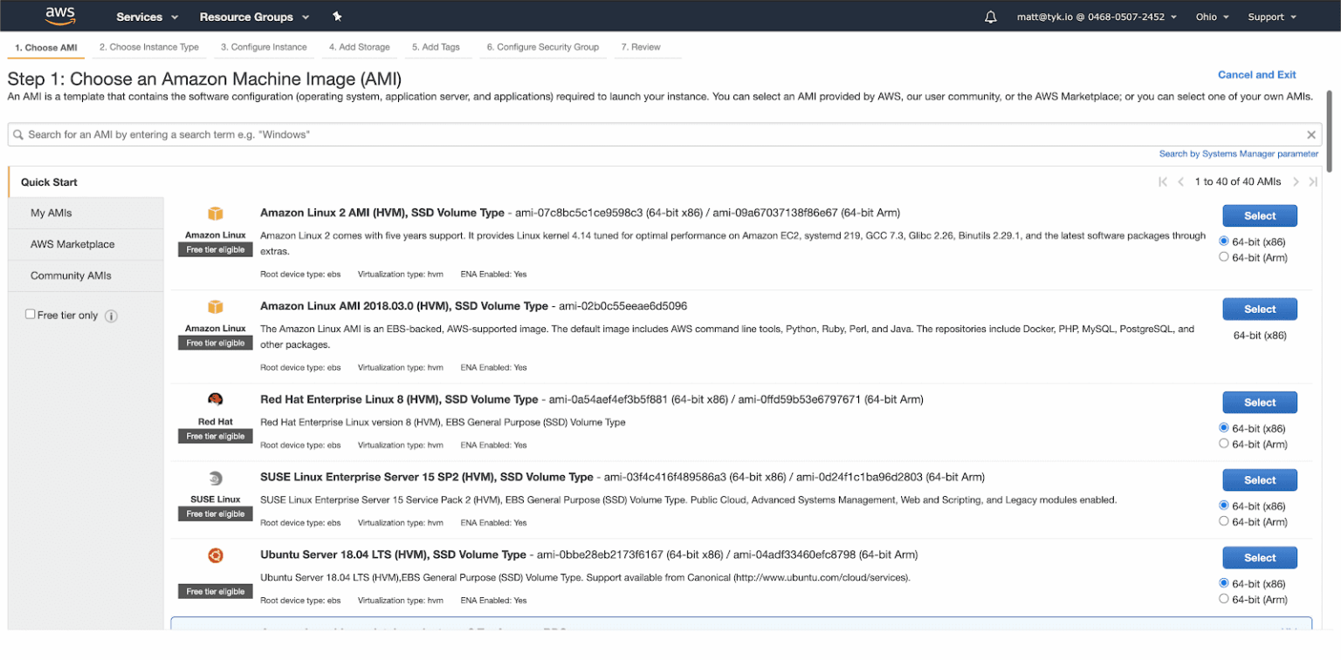Open the Community AMIs sidebar tab

click(x=86, y=276)
